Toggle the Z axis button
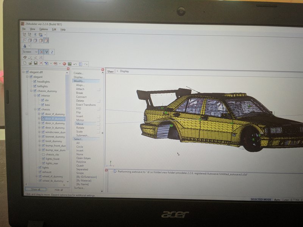Screen dimensions: 303x227 [52, 52]
